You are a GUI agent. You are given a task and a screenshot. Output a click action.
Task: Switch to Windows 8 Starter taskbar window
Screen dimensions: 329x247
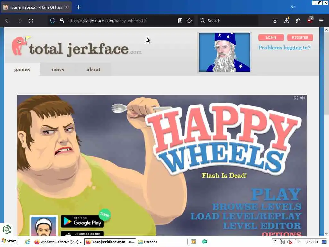(58, 242)
